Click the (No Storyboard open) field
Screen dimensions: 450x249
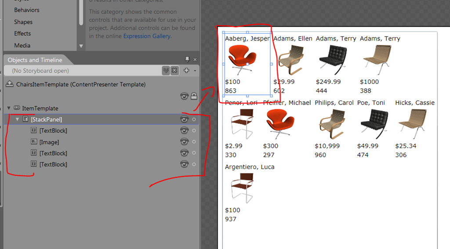coord(83,71)
